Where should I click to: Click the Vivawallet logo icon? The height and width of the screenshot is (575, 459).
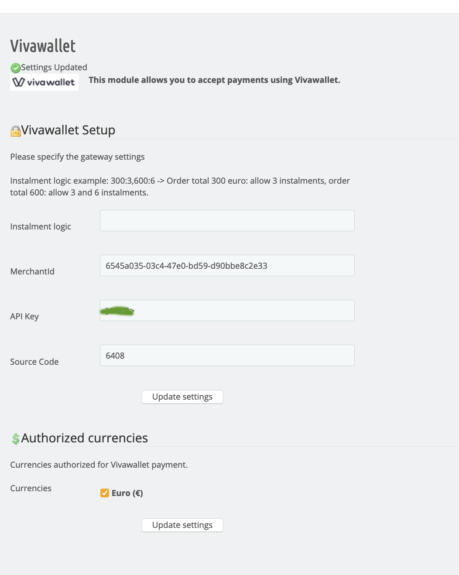pos(44,82)
